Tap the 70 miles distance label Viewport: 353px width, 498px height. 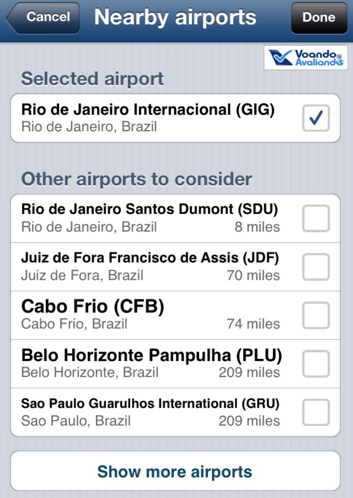[253, 275]
